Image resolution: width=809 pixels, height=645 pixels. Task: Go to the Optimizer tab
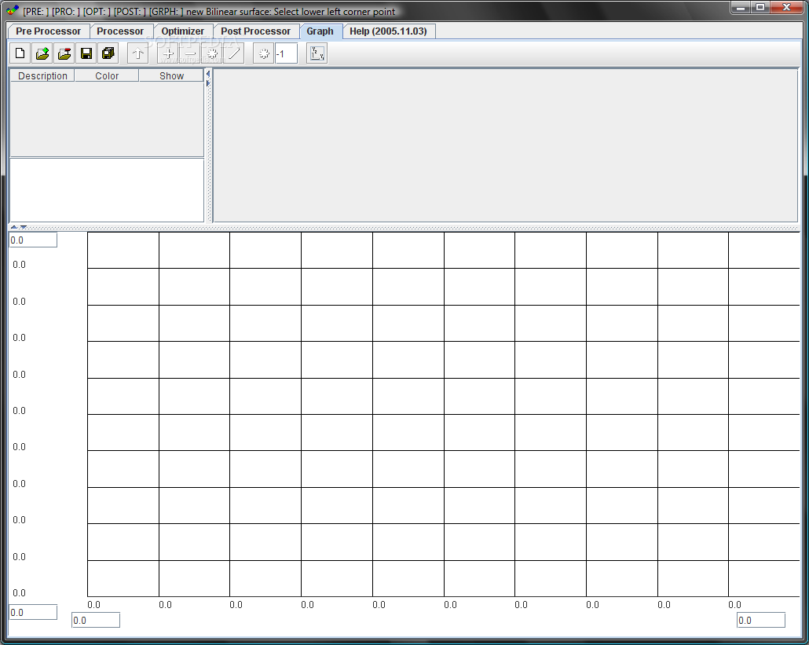click(183, 31)
